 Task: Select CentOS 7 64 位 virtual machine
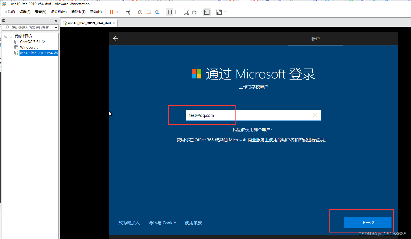coord(33,42)
